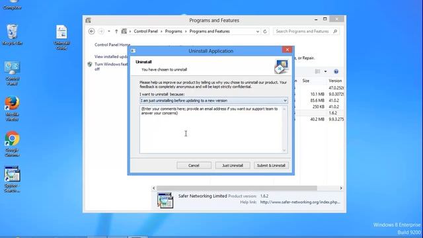Maximize the Programs and Features window
This screenshot has width=423, height=238.
pyautogui.click(x=325, y=19)
